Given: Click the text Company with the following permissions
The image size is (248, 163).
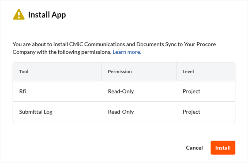Looking at the screenshot, I should (x=62, y=52).
